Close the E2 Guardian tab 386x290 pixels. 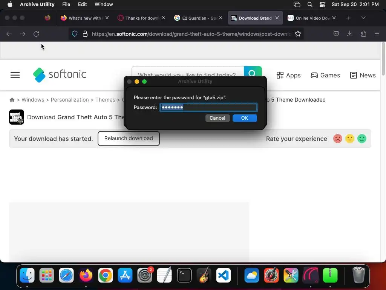coord(220,18)
